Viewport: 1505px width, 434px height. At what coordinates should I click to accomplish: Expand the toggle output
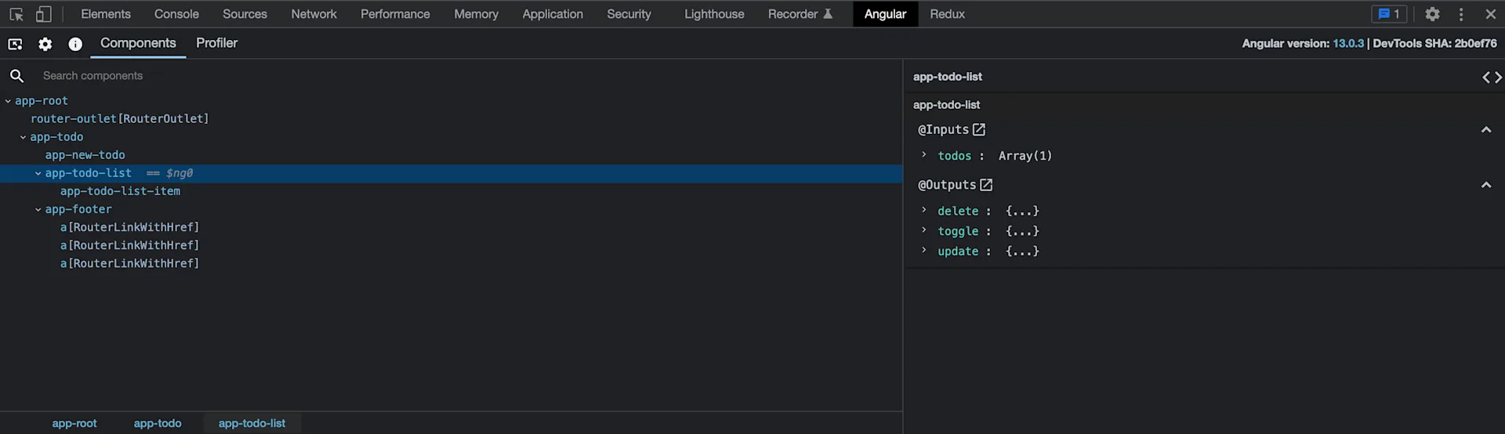tap(924, 230)
